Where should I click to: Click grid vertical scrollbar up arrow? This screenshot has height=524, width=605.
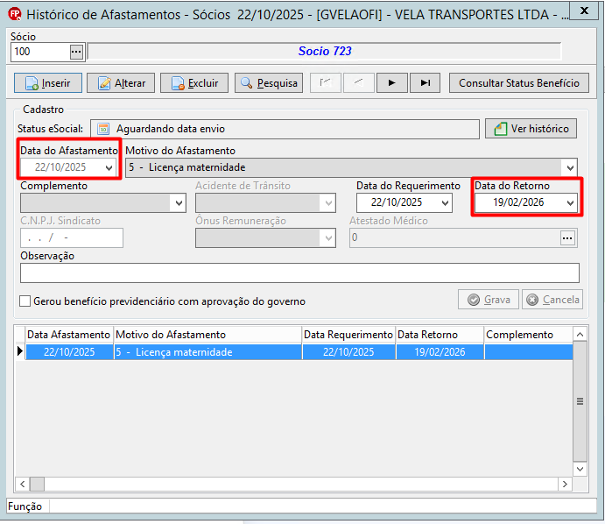coord(580,335)
